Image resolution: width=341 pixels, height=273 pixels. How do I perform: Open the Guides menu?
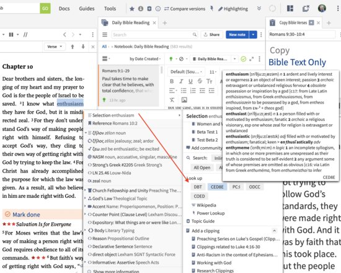point(87,9)
